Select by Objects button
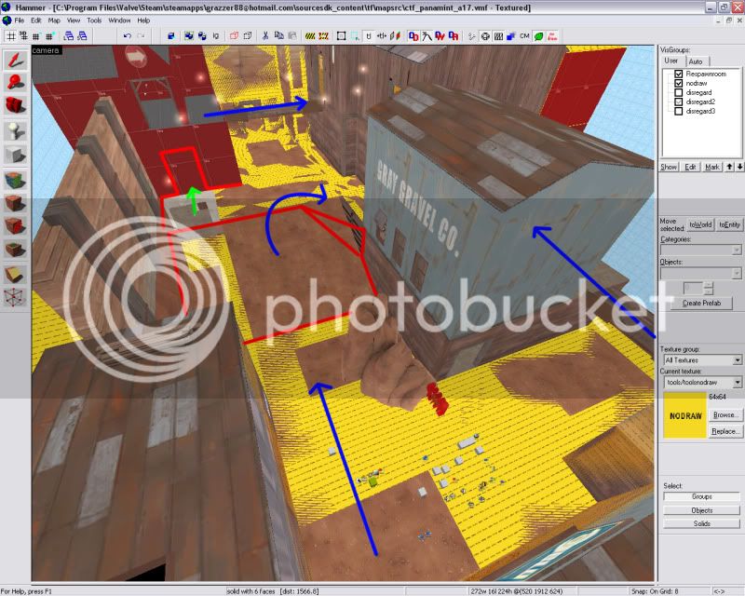The height and width of the screenshot is (596, 745). click(x=702, y=510)
